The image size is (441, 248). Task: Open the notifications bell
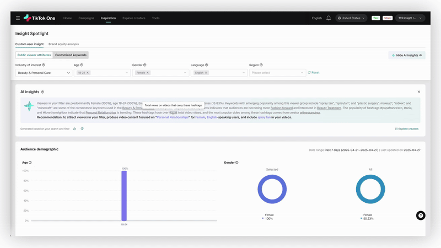(329, 18)
